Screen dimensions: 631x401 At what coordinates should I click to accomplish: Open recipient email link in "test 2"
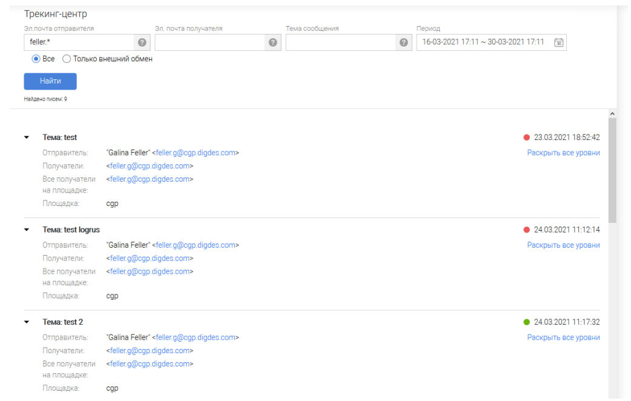pos(150,351)
